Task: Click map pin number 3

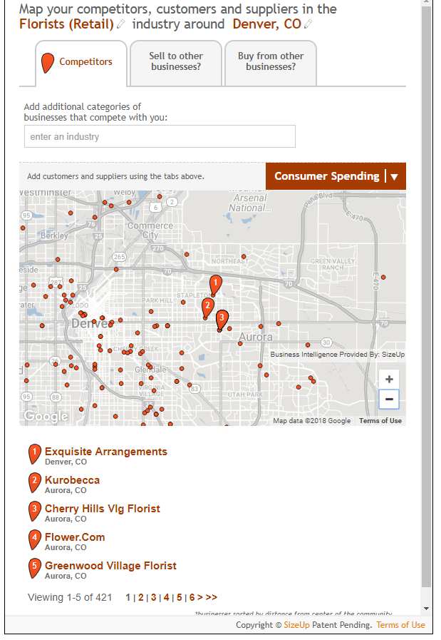Action: tap(222, 318)
